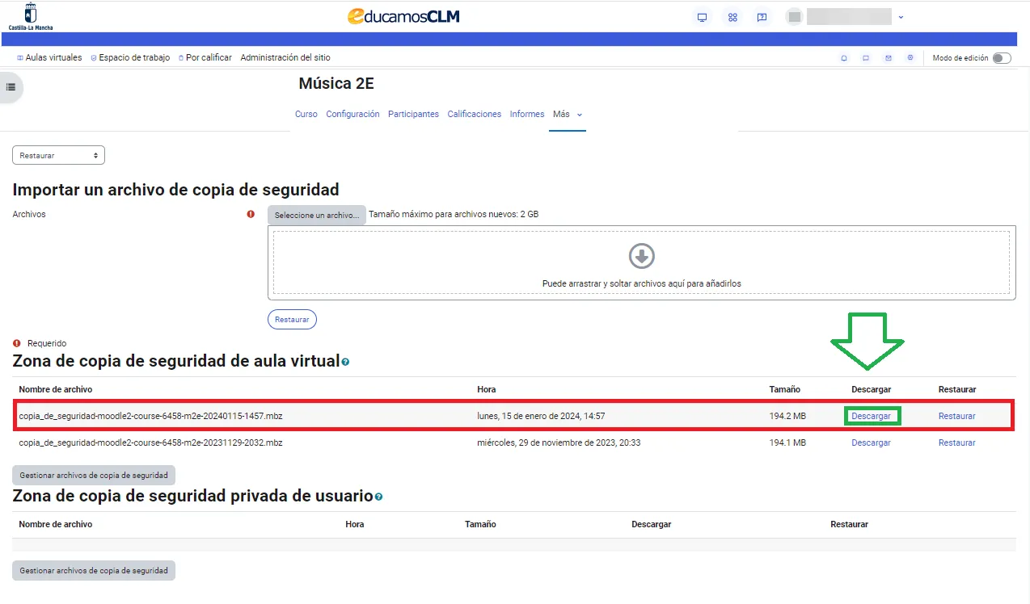Image resolution: width=1030 pixels, height=604 pixels.
Task: Open the Restaurar dropdown selector
Action: pyautogui.click(x=57, y=154)
